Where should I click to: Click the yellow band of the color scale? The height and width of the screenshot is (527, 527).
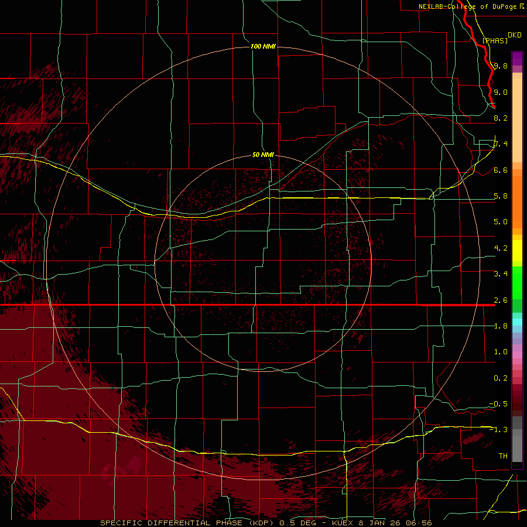tap(517, 251)
